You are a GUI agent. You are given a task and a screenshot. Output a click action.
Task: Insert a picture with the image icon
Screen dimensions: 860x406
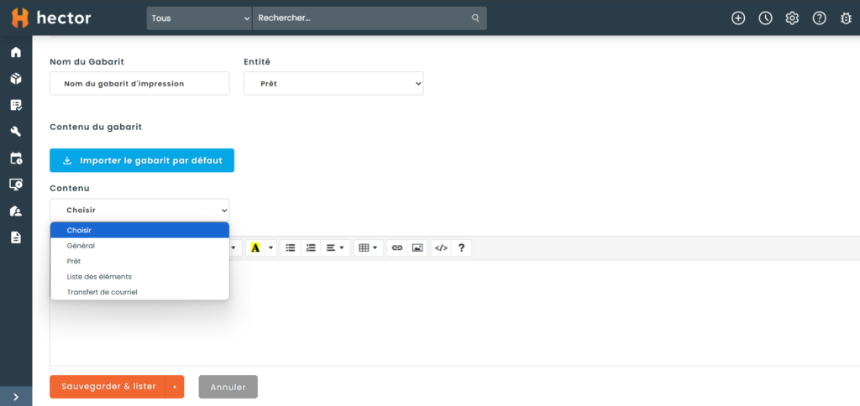[x=417, y=248]
